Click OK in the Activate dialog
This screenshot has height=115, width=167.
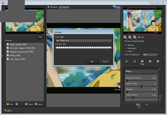(92, 61)
